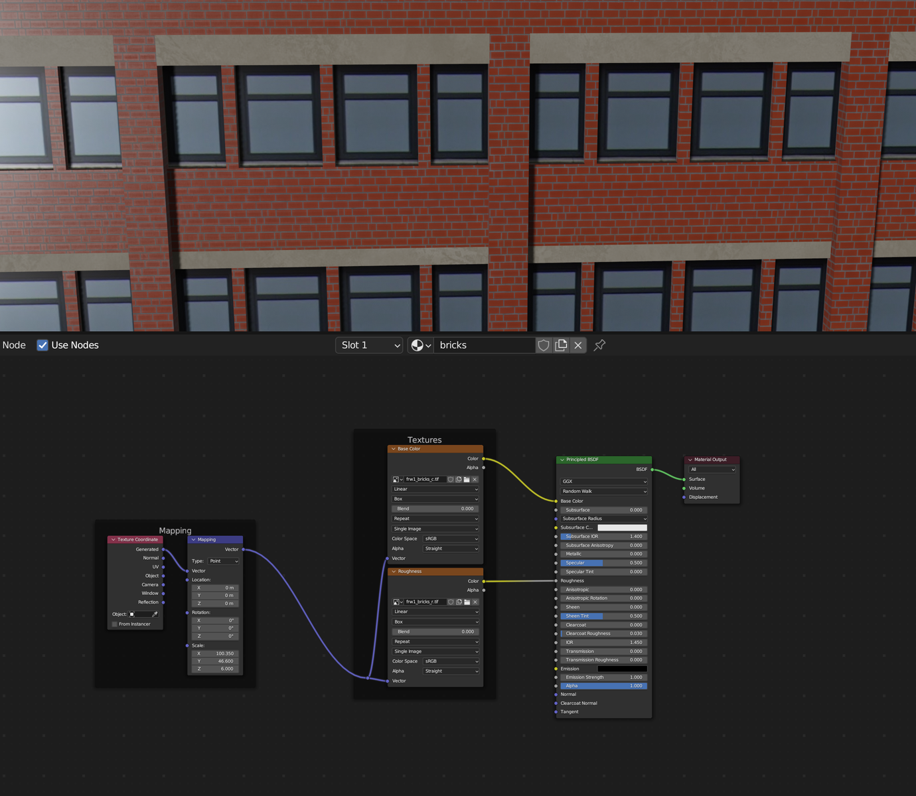Collapse the Principled BSDF node
This screenshot has width=916, height=796.
point(562,460)
